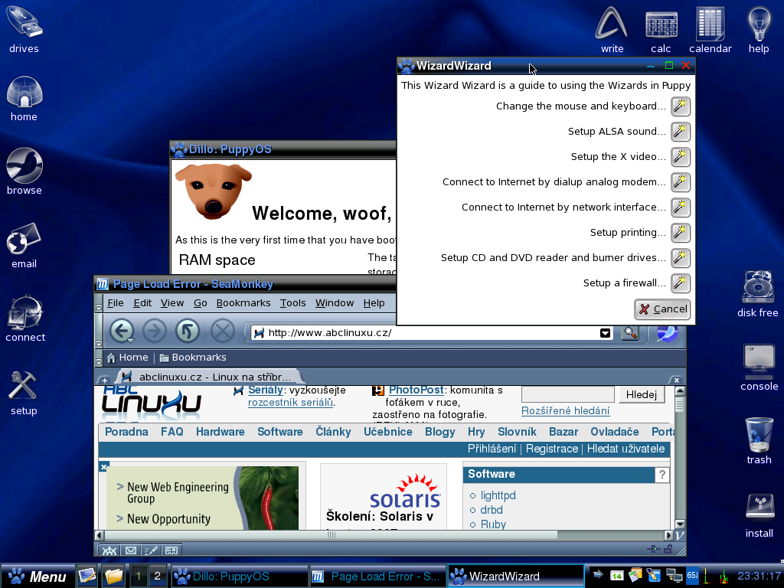Viewport: 784px width, 588px height.
Task: Click the network monitors icon in the system tray
Action: click(674, 576)
